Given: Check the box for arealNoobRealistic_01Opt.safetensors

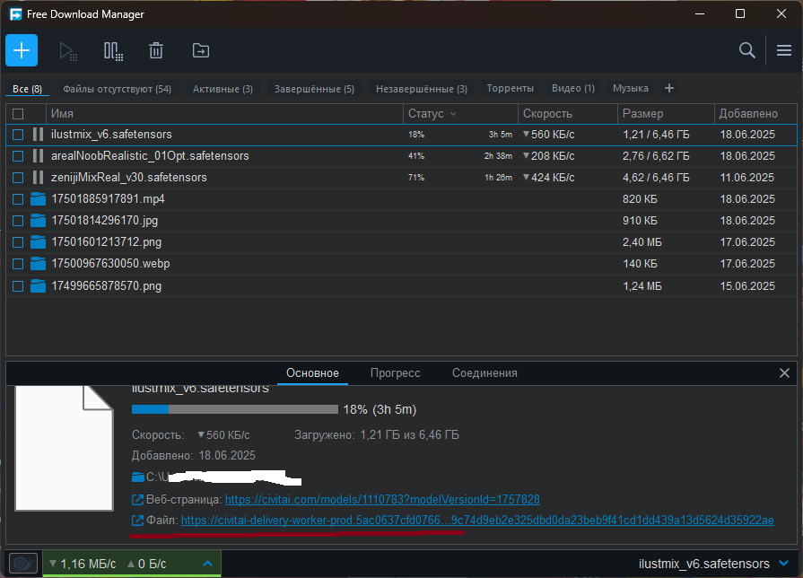Looking at the screenshot, I should pos(18,156).
